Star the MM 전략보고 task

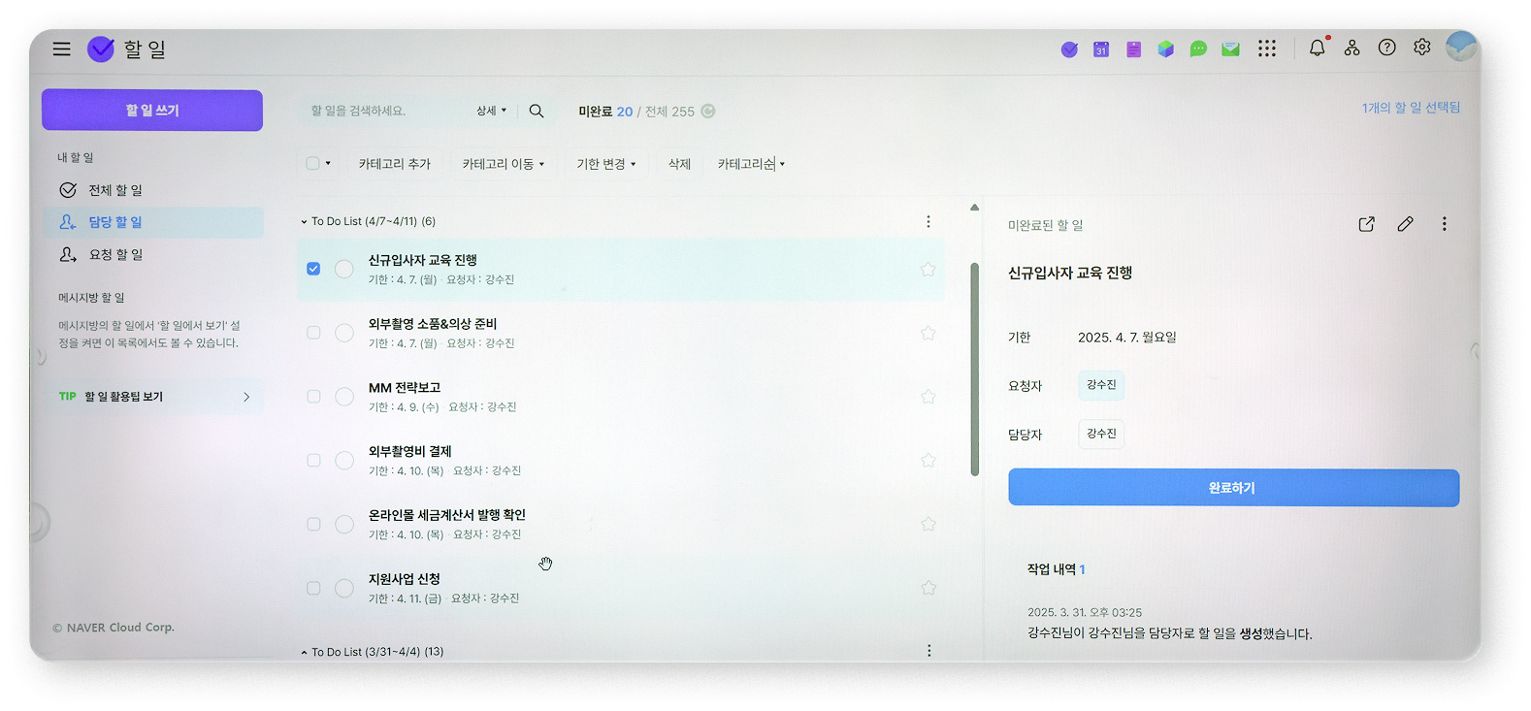click(x=928, y=397)
